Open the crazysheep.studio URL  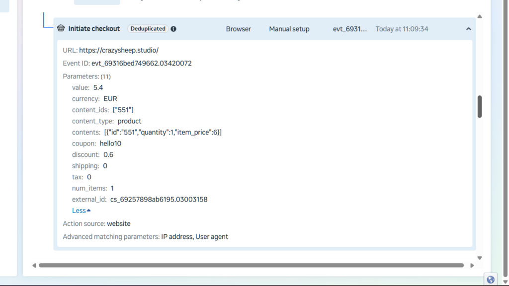coord(118,50)
